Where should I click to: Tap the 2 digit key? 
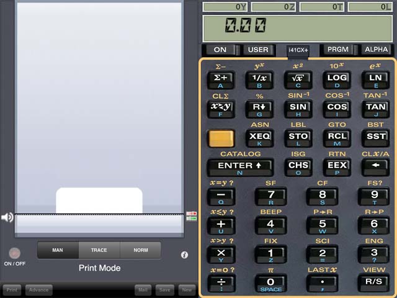[323, 255]
